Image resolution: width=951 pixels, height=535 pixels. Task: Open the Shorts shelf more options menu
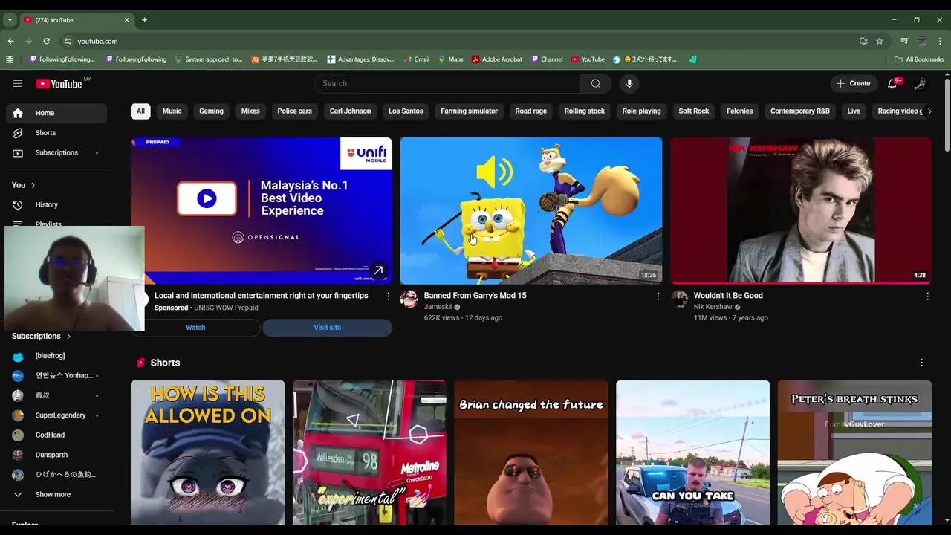[x=921, y=363]
